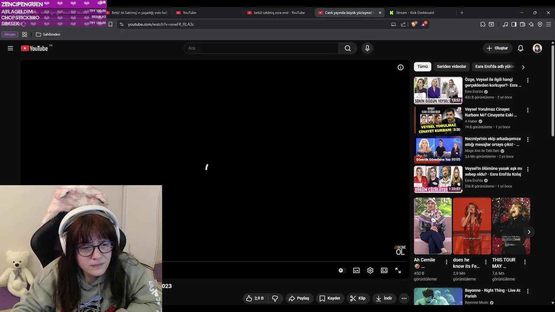
Task: Open player settings gear
Action: tap(370, 270)
